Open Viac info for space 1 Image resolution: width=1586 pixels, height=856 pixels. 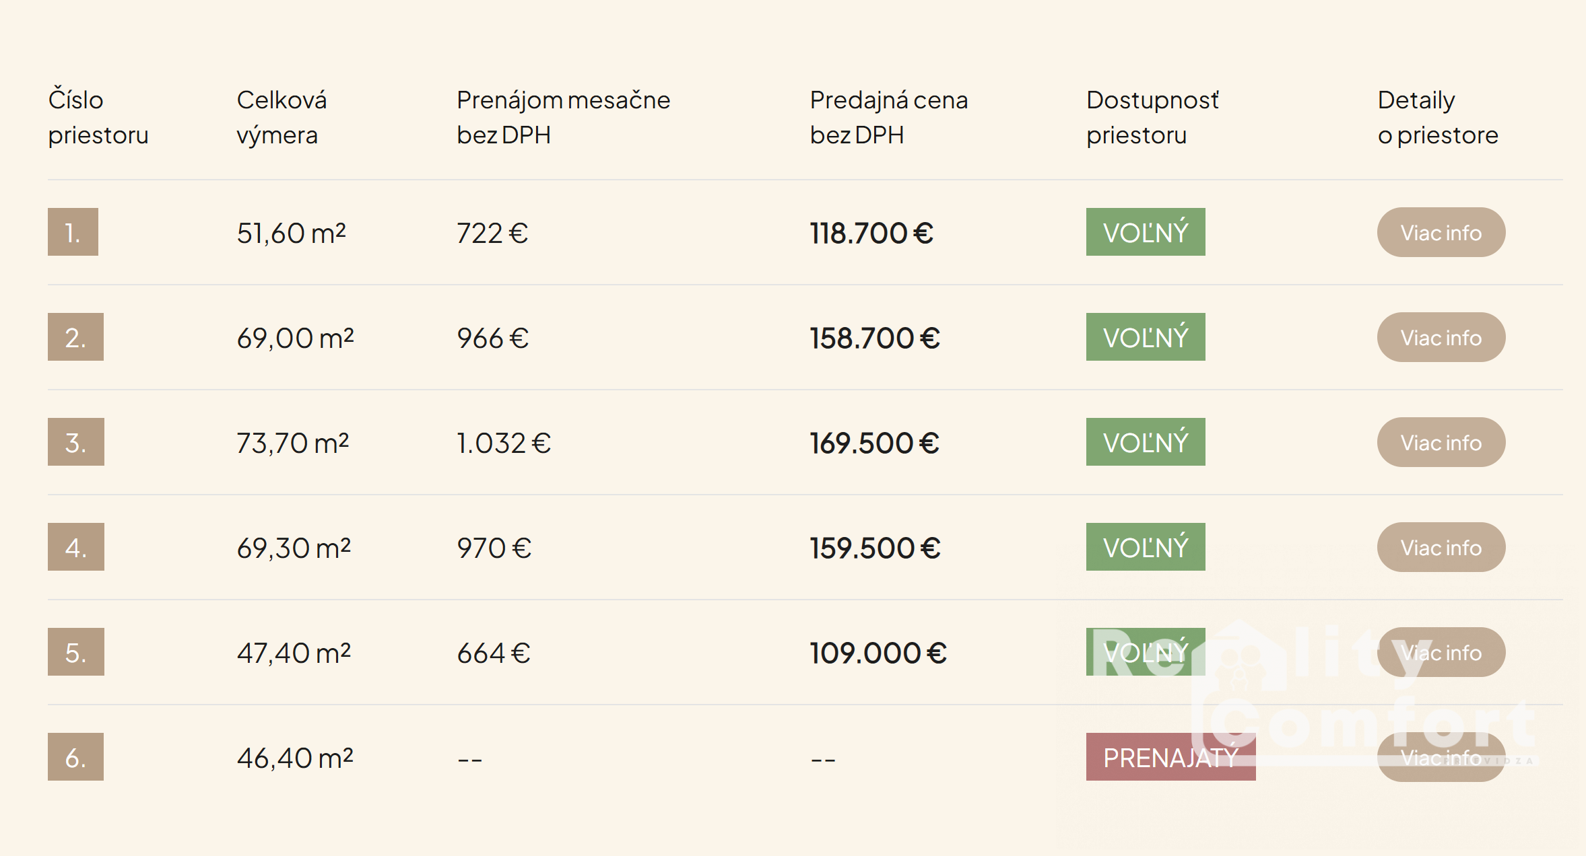point(1441,232)
